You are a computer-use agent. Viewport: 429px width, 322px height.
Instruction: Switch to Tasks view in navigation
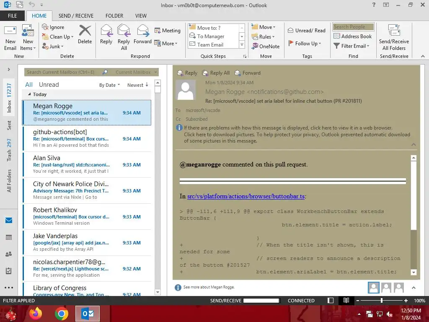coord(9,271)
